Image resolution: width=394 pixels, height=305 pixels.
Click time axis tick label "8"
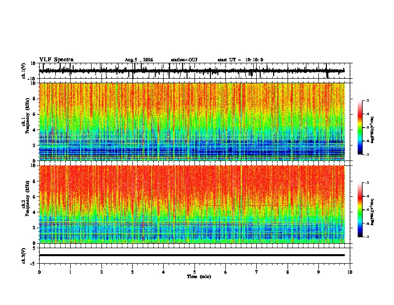pyautogui.click(x=288, y=272)
